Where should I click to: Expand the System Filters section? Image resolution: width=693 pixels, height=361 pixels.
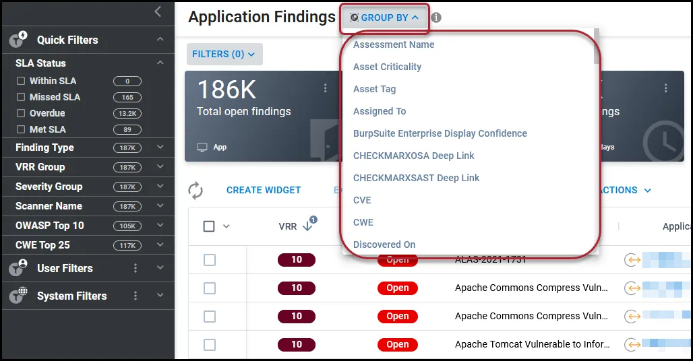[x=160, y=295]
